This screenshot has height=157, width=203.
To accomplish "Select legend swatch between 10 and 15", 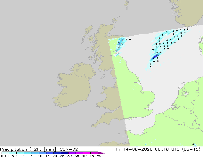I will point(42,153).
